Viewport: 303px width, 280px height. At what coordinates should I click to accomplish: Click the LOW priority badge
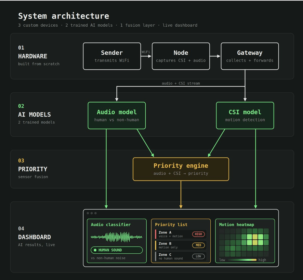(198, 256)
